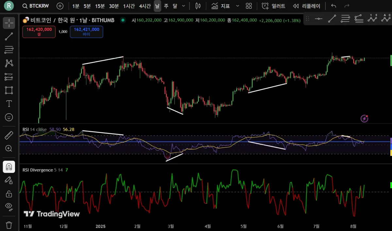Viewport: 392px width, 231px height.
Task: Click the green price marker on price axis
Action: click(391, 60)
